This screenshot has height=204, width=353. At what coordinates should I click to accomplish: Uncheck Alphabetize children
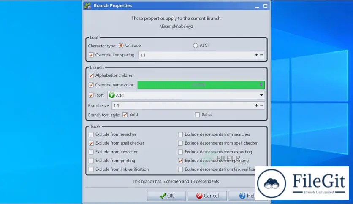tap(91, 75)
